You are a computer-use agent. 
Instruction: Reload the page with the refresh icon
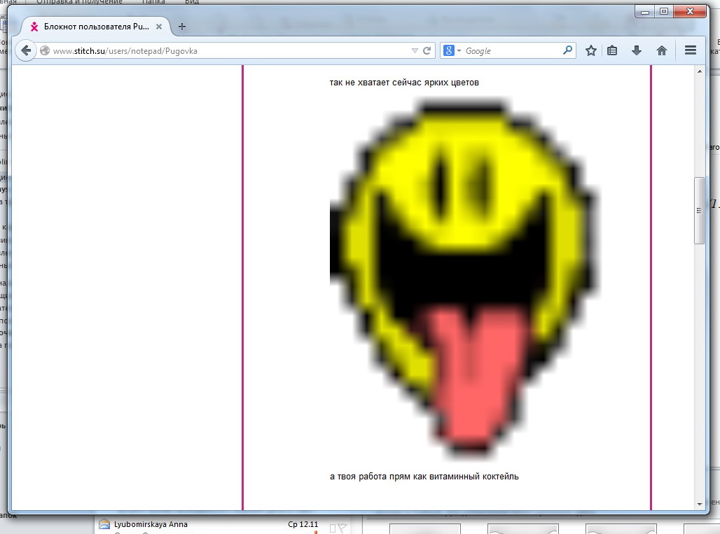427,50
